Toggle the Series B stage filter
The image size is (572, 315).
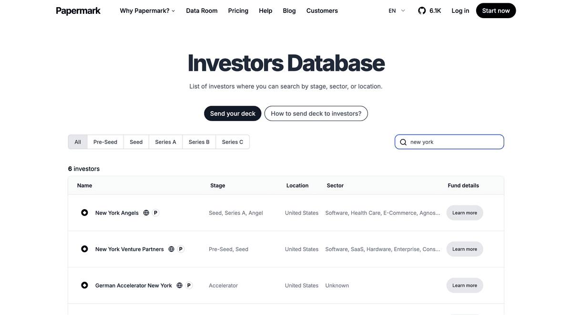[x=199, y=142]
